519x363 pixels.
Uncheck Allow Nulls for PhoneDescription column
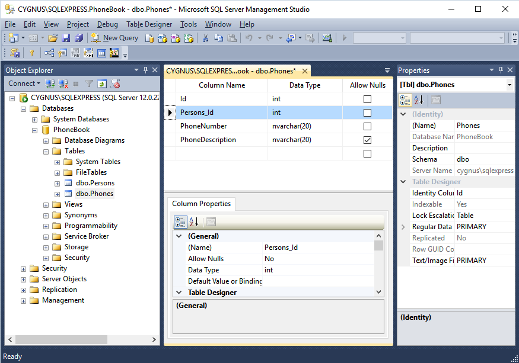pyautogui.click(x=367, y=140)
